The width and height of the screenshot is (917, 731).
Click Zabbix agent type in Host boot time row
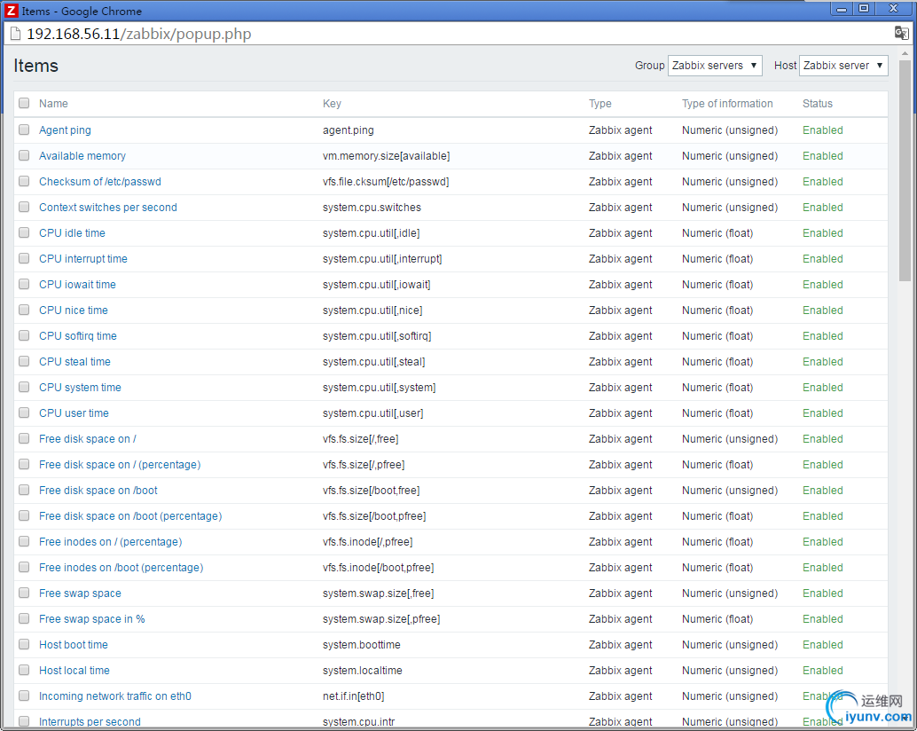(620, 644)
